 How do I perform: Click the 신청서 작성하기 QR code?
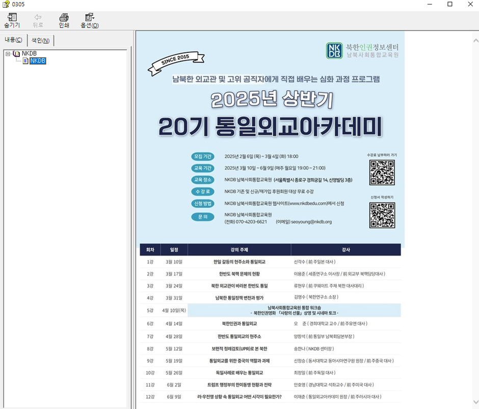pyautogui.click(x=382, y=215)
